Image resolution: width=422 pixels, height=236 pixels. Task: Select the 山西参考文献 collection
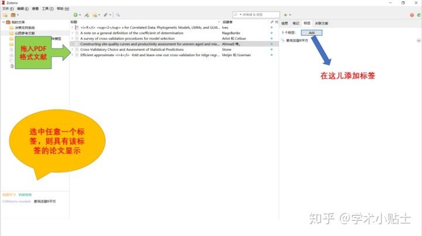25,33
